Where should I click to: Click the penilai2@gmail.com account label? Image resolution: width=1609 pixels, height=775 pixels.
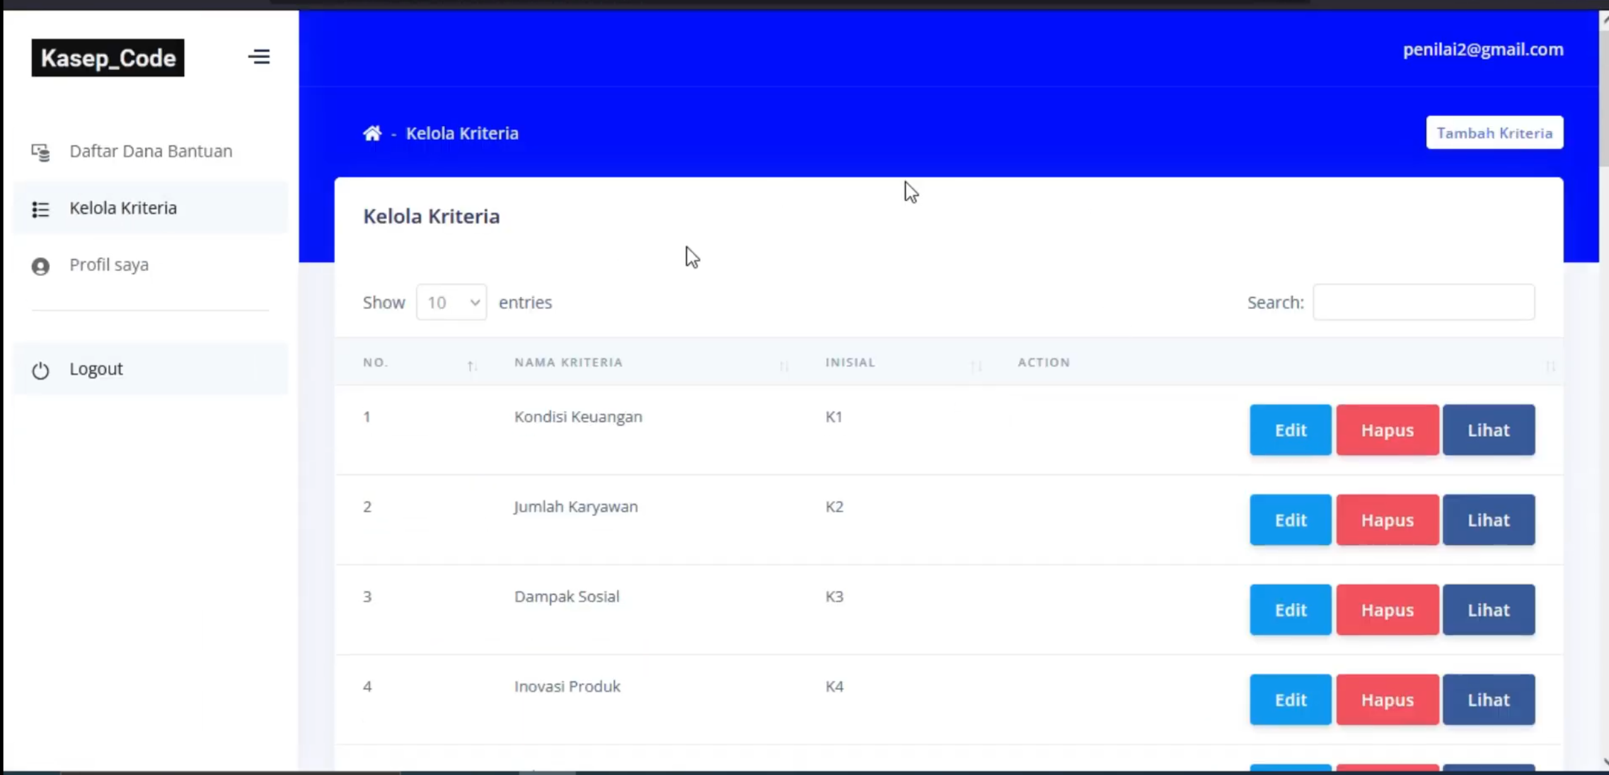coord(1483,49)
